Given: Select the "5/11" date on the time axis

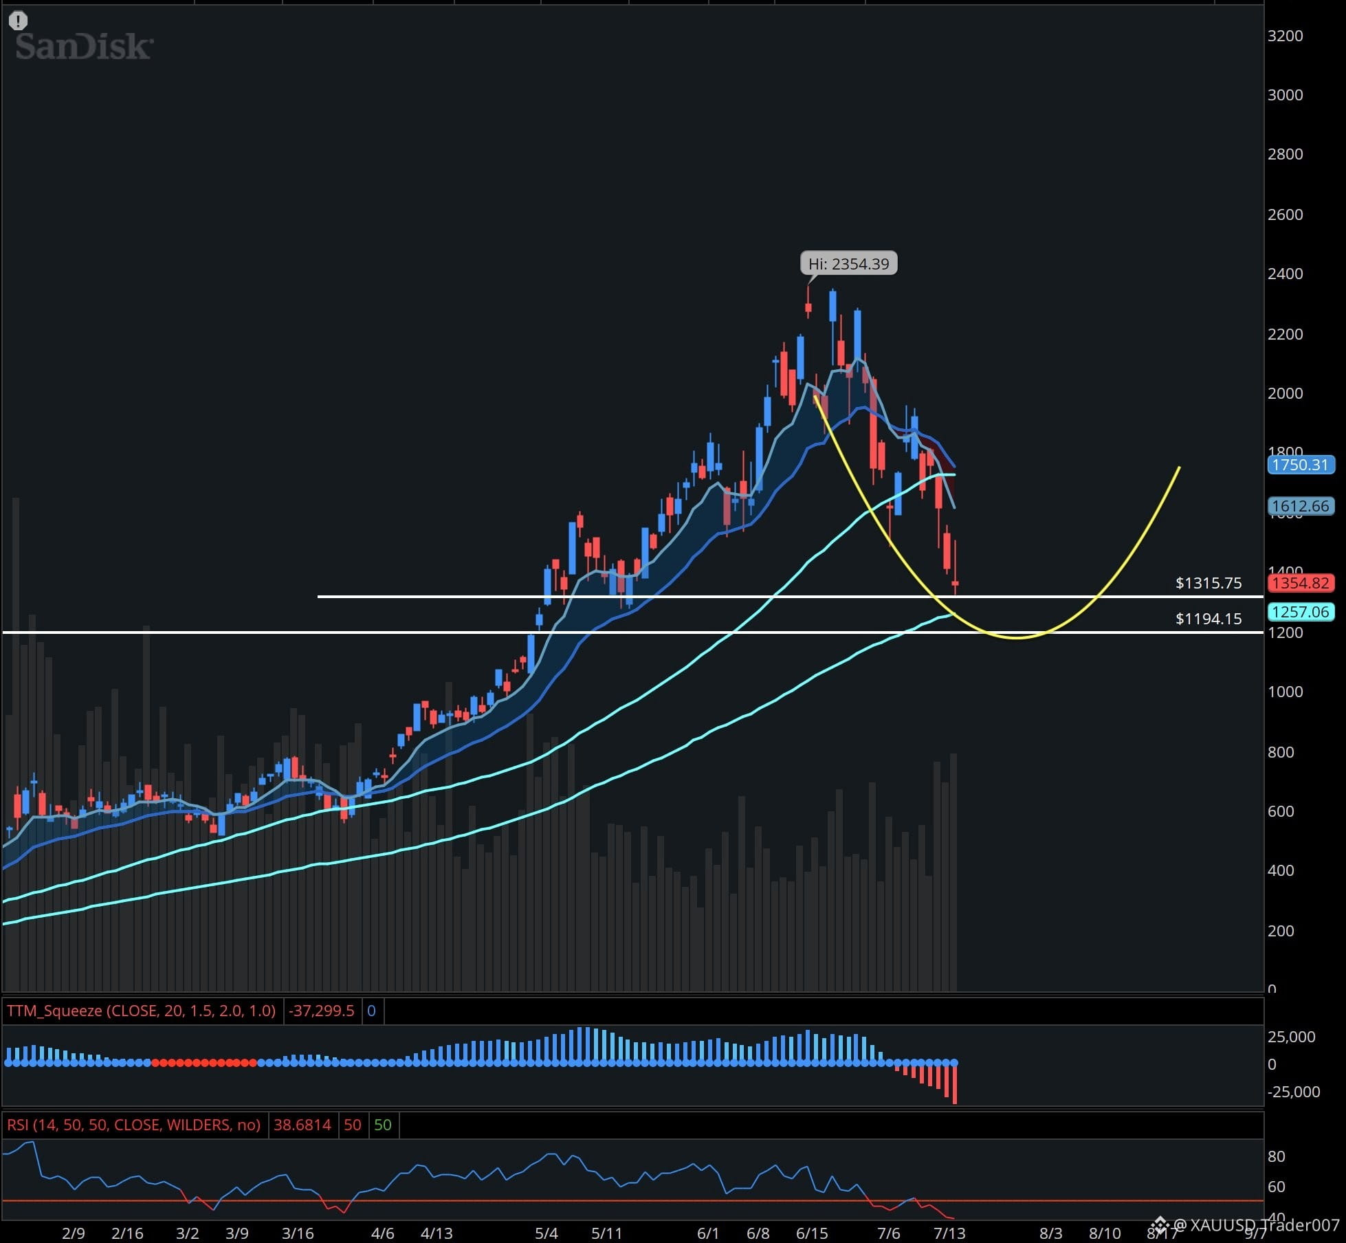Looking at the screenshot, I should pos(607,1233).
